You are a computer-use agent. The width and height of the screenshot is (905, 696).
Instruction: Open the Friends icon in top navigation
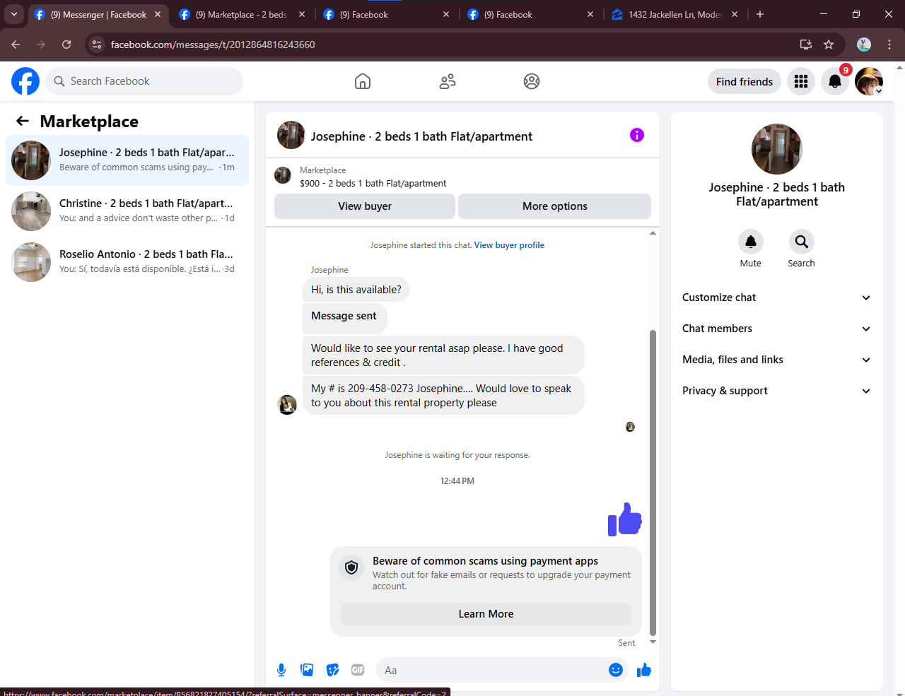coord(448,81)
